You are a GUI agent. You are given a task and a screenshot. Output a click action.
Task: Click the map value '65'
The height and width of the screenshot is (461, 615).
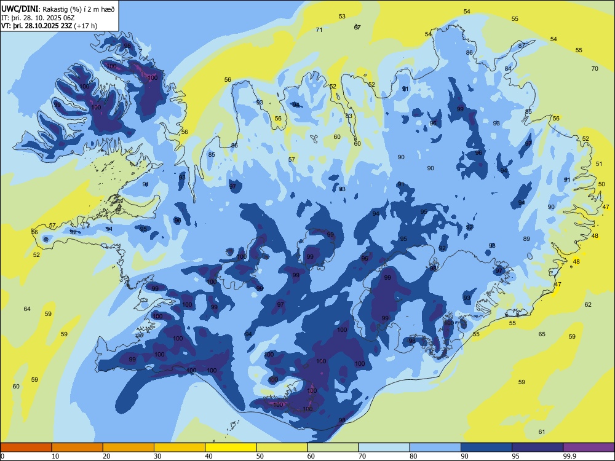click(542, 334)
